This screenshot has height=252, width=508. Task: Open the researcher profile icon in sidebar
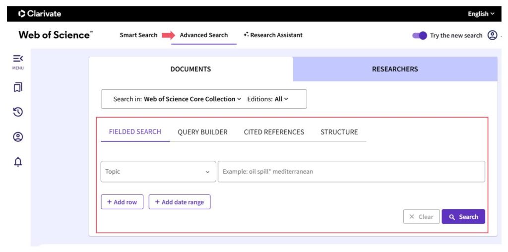18,137
